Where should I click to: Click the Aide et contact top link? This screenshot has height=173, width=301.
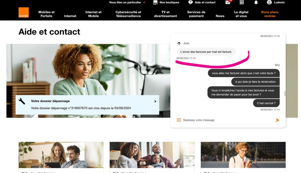205,2
